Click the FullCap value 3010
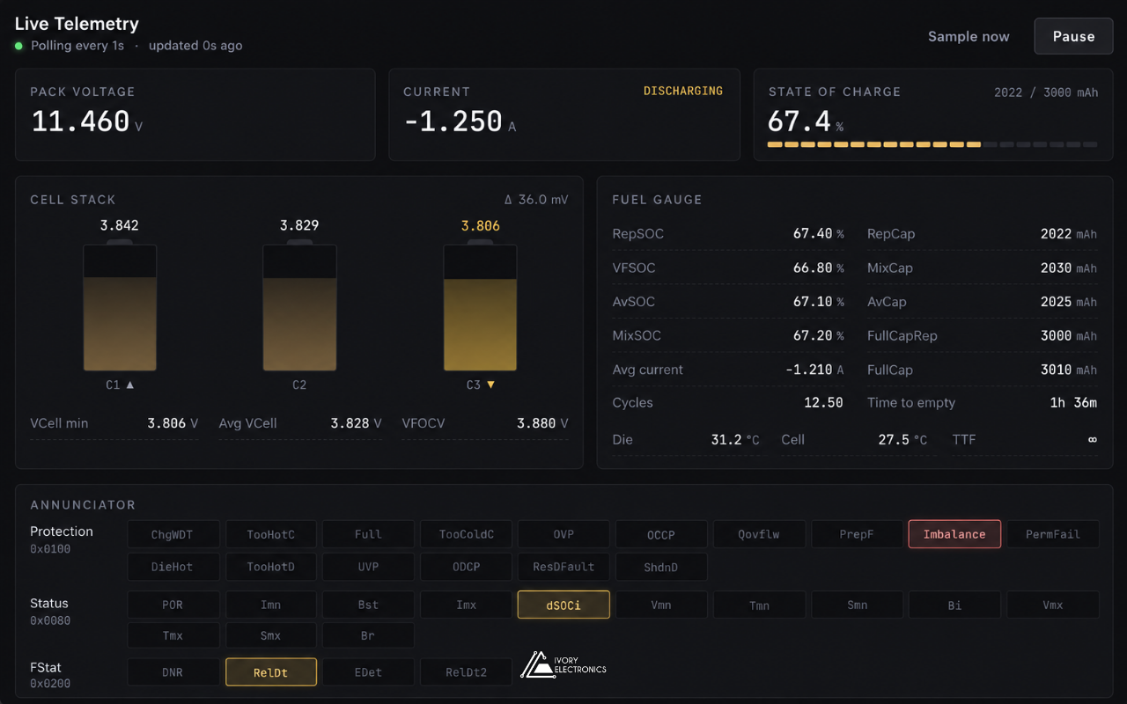The height and width of the screenshot is (704, 1127). [x=1056, y=370]
